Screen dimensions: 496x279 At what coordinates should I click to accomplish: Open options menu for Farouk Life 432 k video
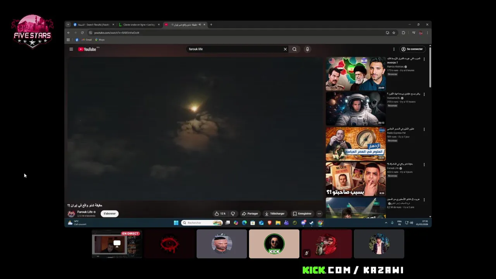coord(424,164)
